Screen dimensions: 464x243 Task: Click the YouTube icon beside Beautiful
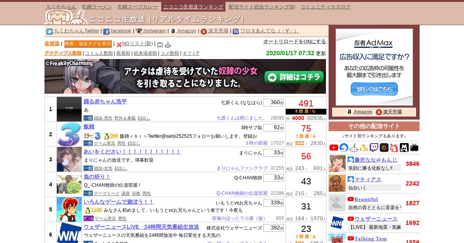point(351,199)
